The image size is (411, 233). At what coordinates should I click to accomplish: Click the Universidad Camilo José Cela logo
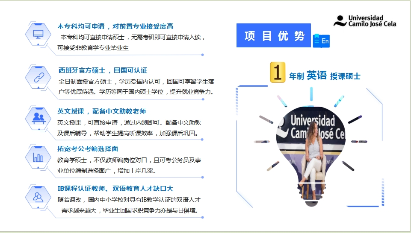tap(365, 21)
